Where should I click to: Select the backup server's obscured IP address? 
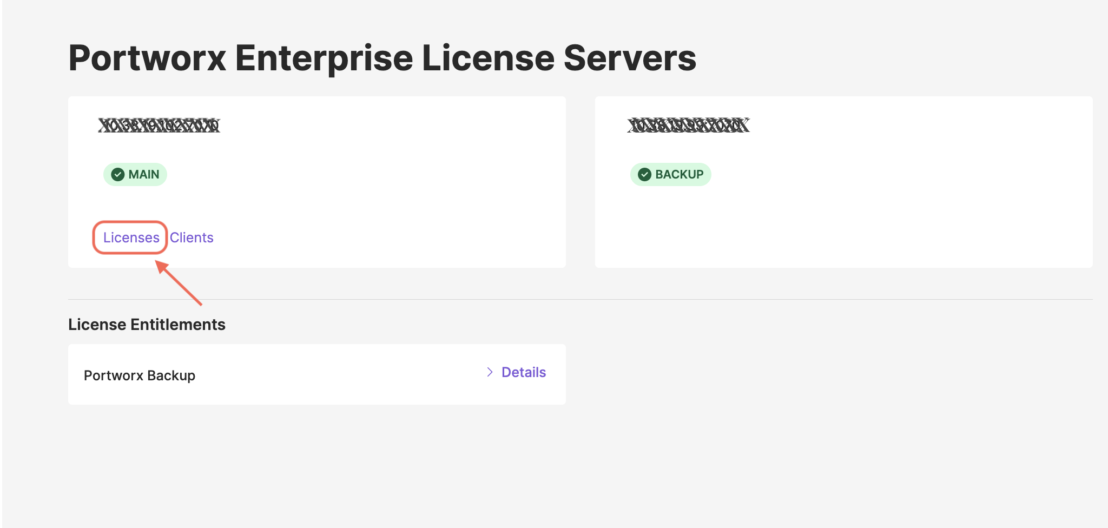coord(688,126)
